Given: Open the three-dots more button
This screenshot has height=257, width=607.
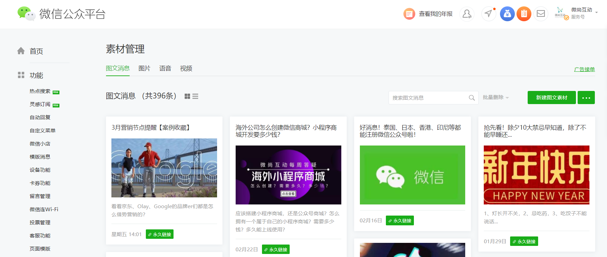Looking at the screenshot, I should pyautogui.click(x=586, y=98).
